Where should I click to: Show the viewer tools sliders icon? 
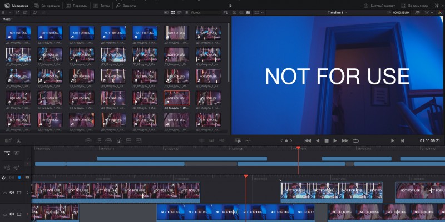[x=248, y=140]
